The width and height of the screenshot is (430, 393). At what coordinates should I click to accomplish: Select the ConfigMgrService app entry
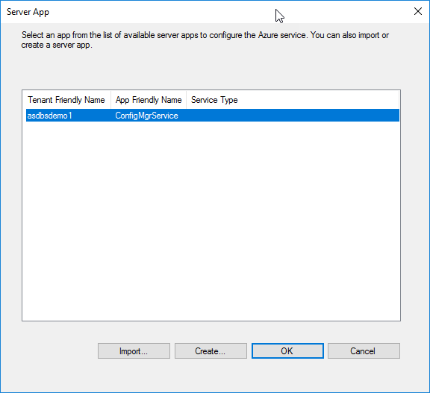147,116
